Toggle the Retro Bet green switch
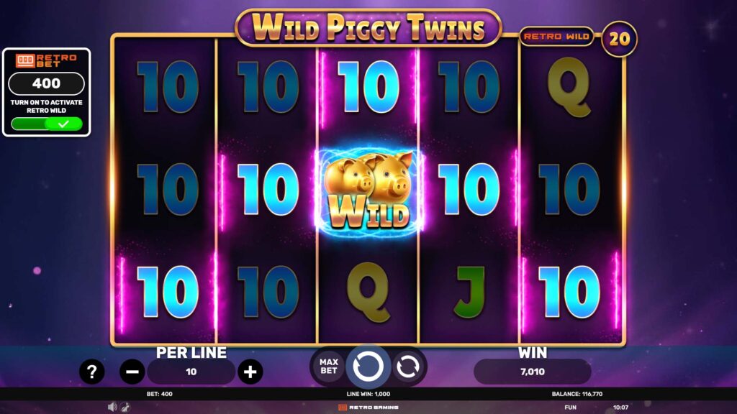Viewport: 737px width, 414px height. 47,124
